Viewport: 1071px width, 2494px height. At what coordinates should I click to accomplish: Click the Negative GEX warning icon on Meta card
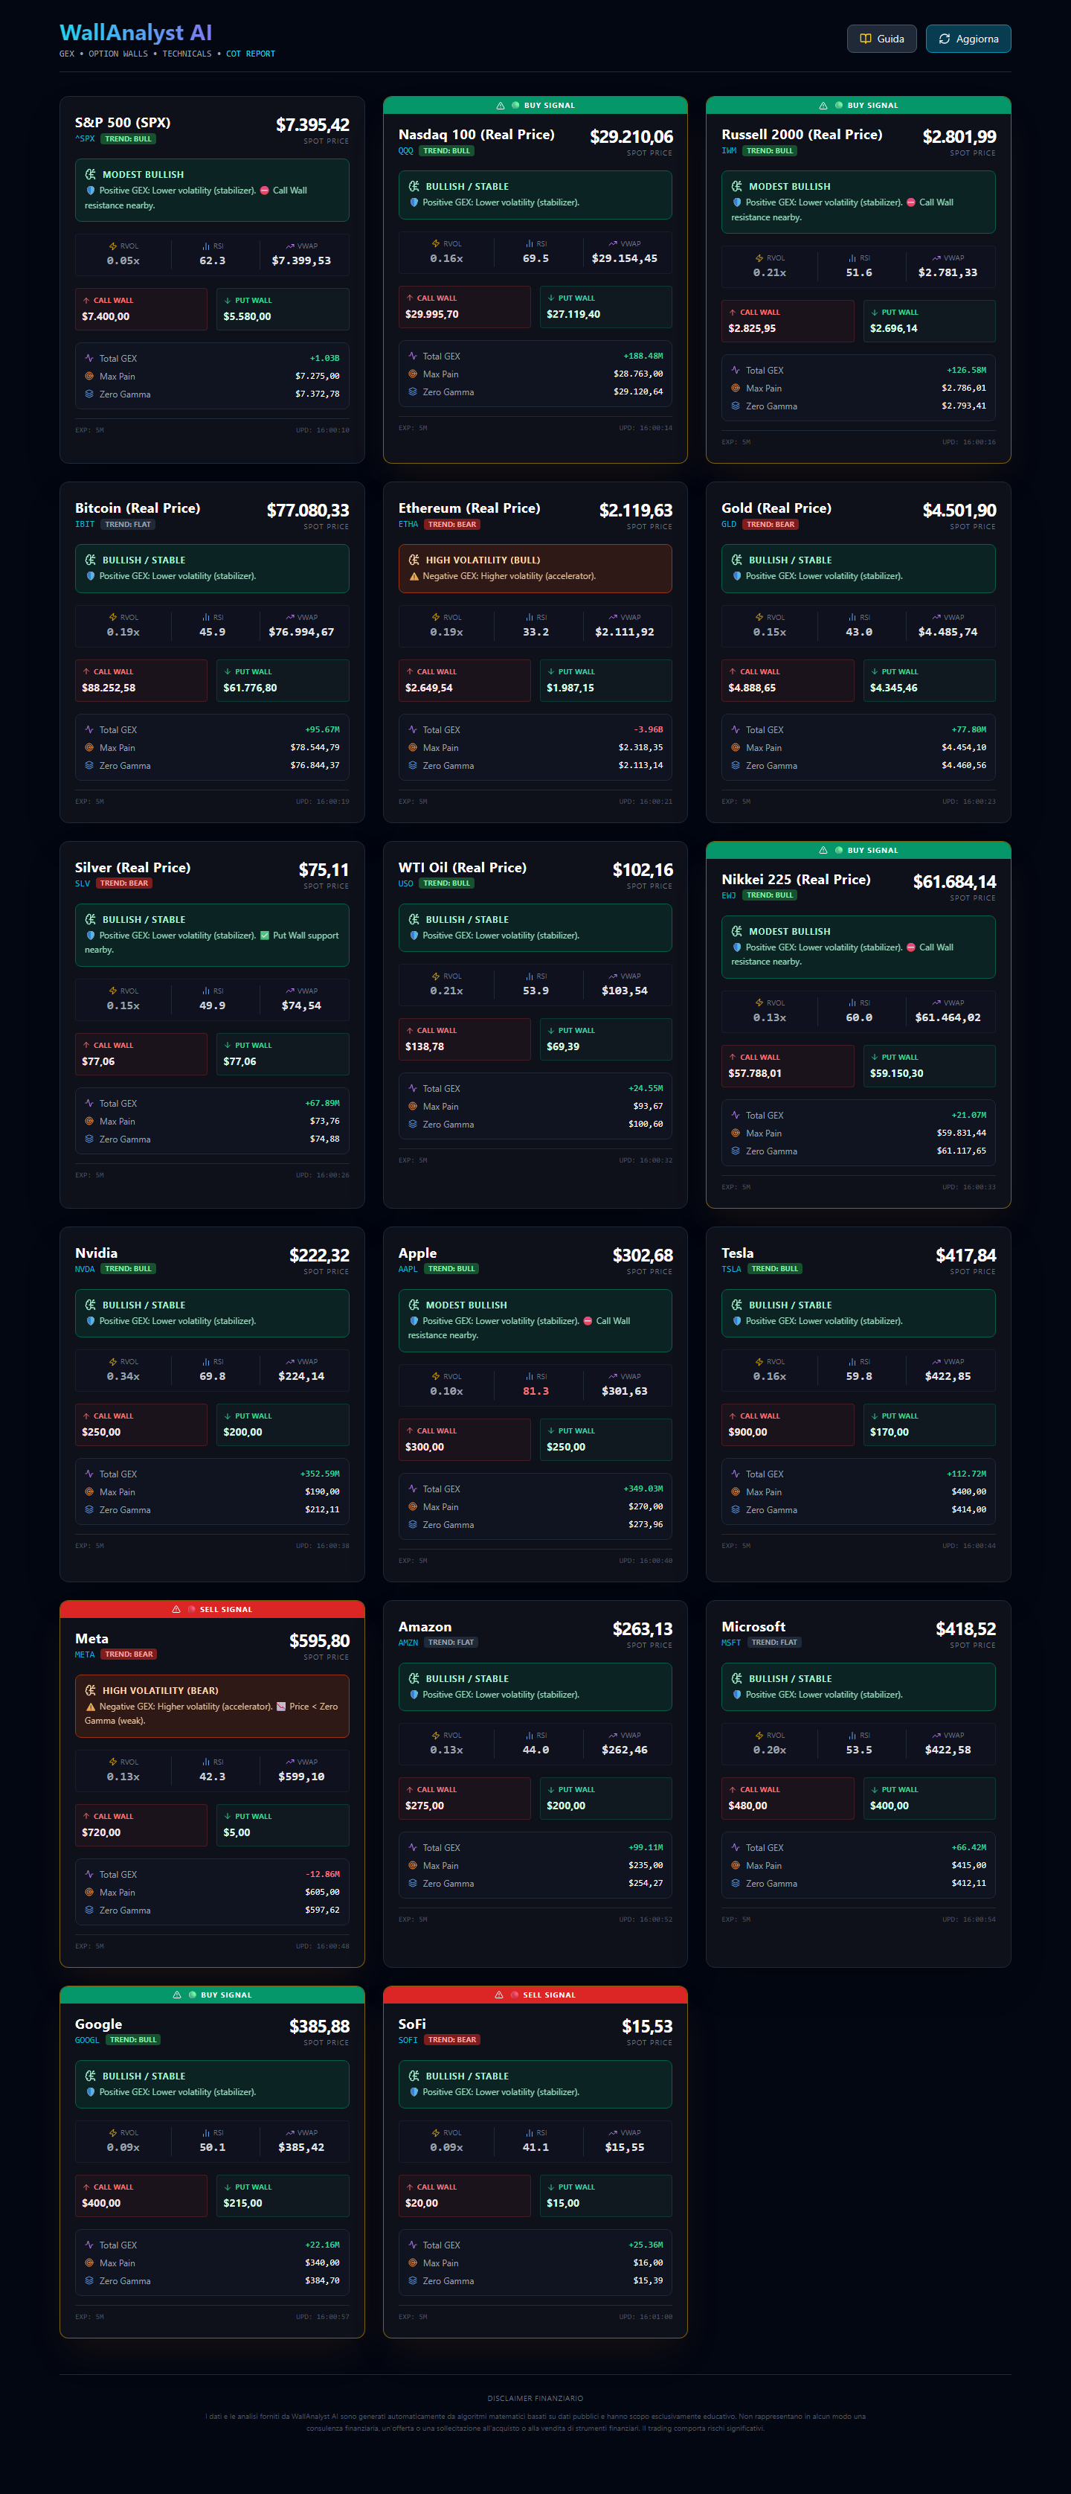(91, 1707)
